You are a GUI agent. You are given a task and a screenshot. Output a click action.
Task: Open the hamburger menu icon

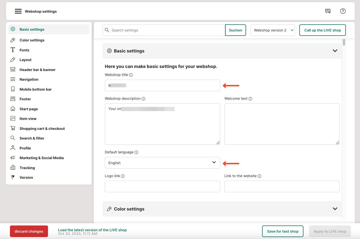coord(18,11)
